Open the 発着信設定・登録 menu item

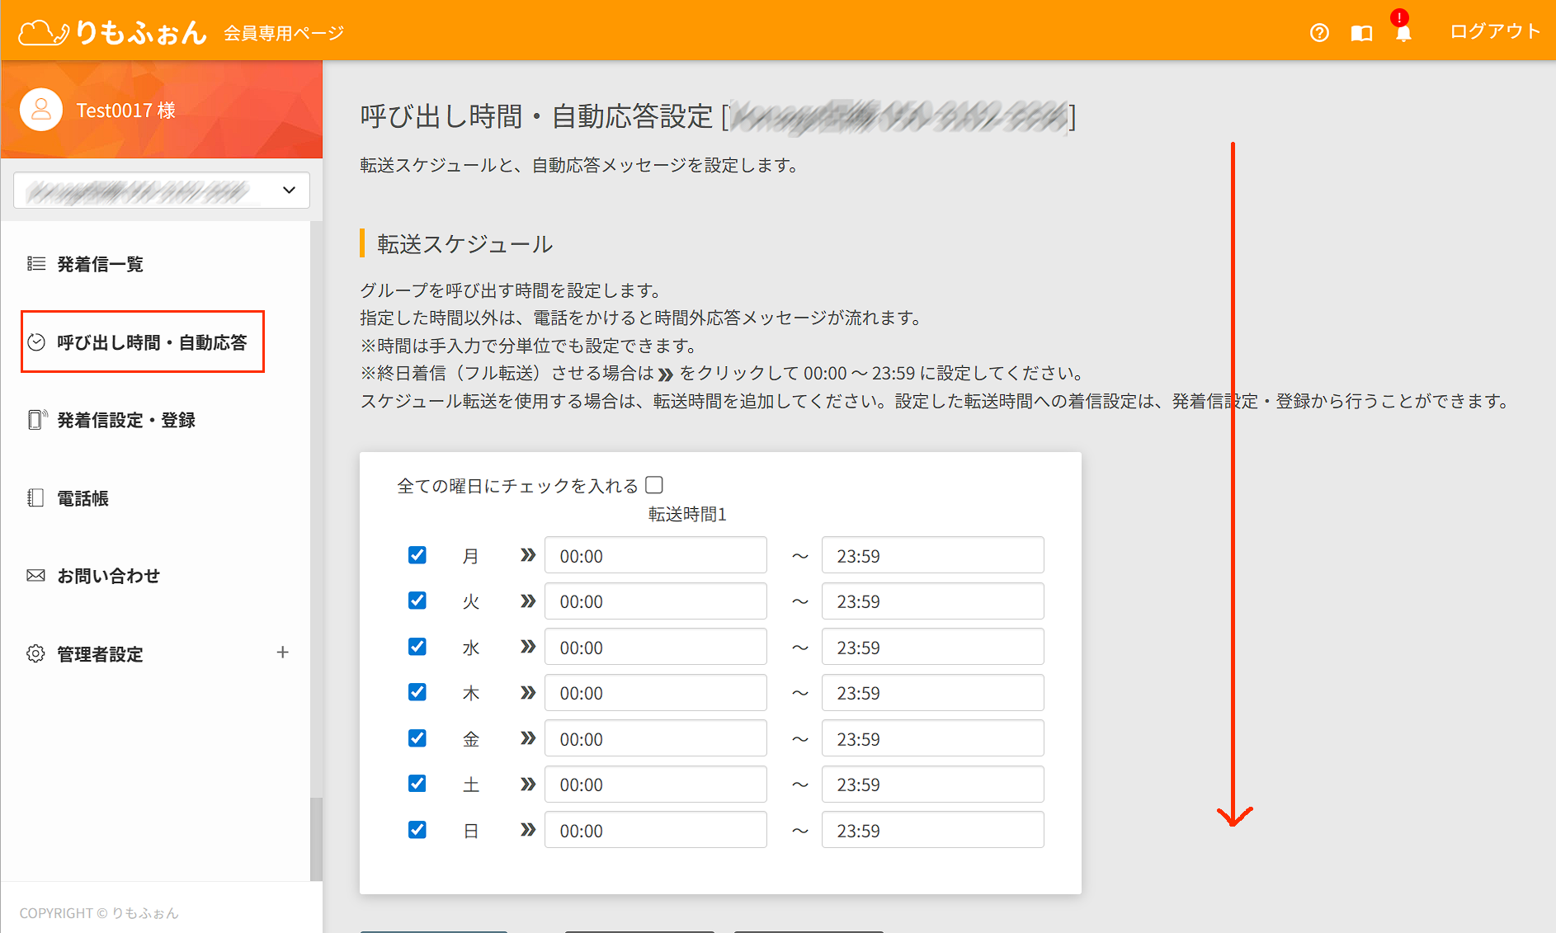coord(125,420)
